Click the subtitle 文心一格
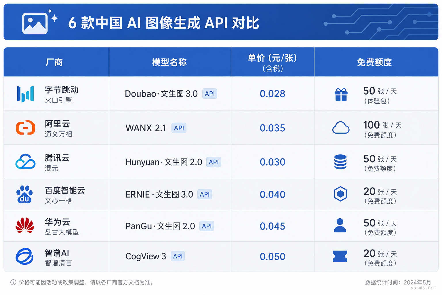The image size is (442, 295). [x=58, y=201]
